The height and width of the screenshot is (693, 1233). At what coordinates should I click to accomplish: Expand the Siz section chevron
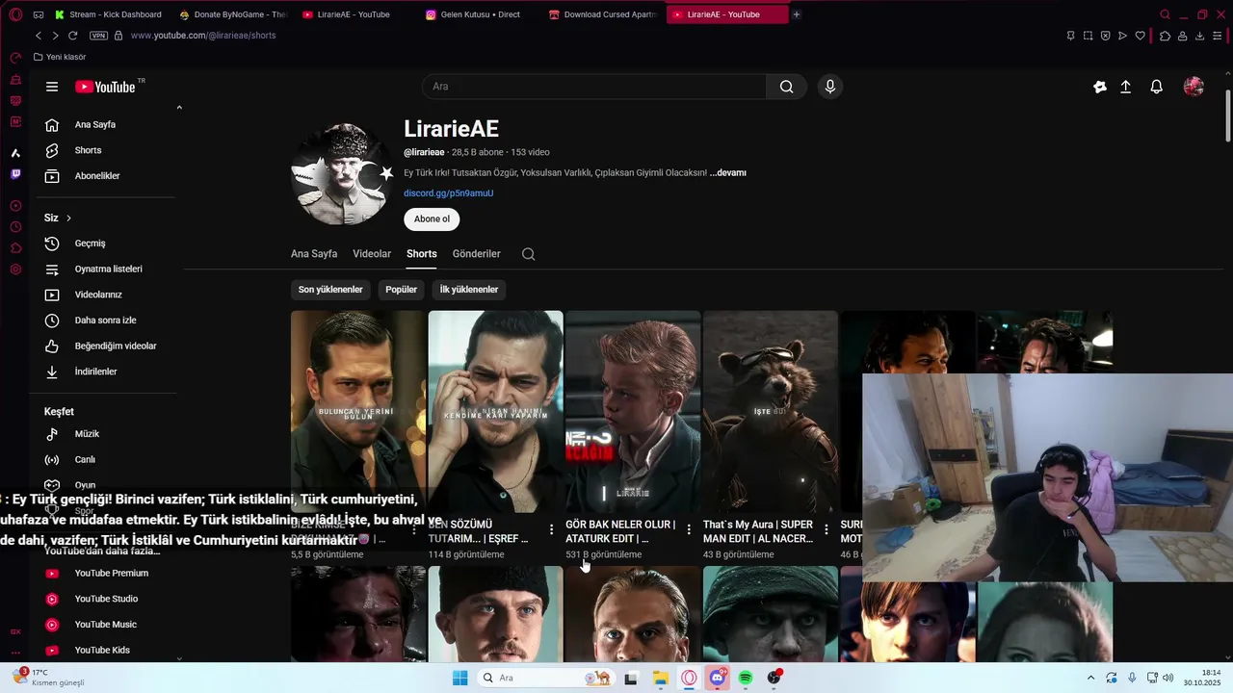68,218
